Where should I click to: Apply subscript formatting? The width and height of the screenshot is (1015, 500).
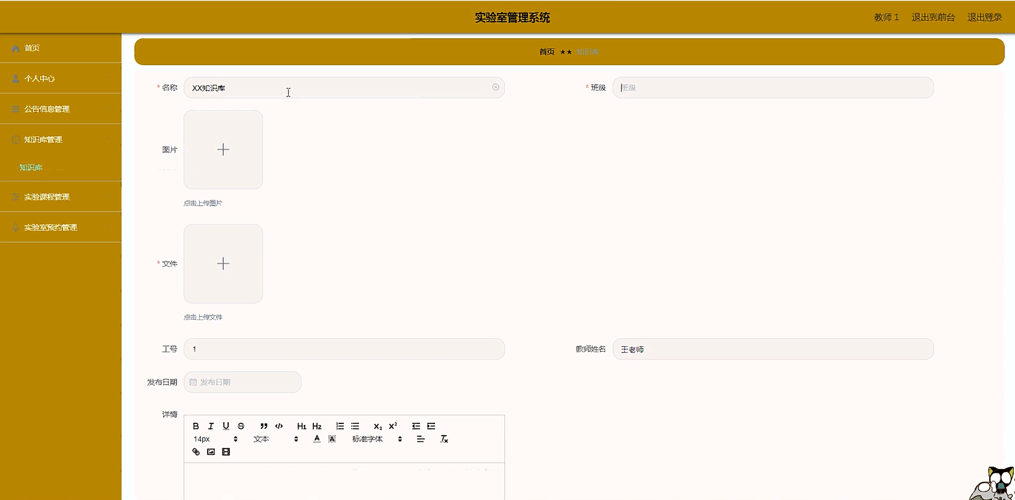[x=378, y=426]
